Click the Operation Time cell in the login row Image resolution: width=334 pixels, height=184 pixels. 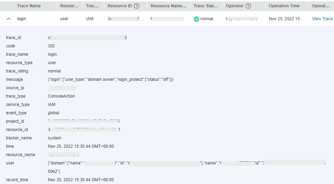[x=286, y=19]
